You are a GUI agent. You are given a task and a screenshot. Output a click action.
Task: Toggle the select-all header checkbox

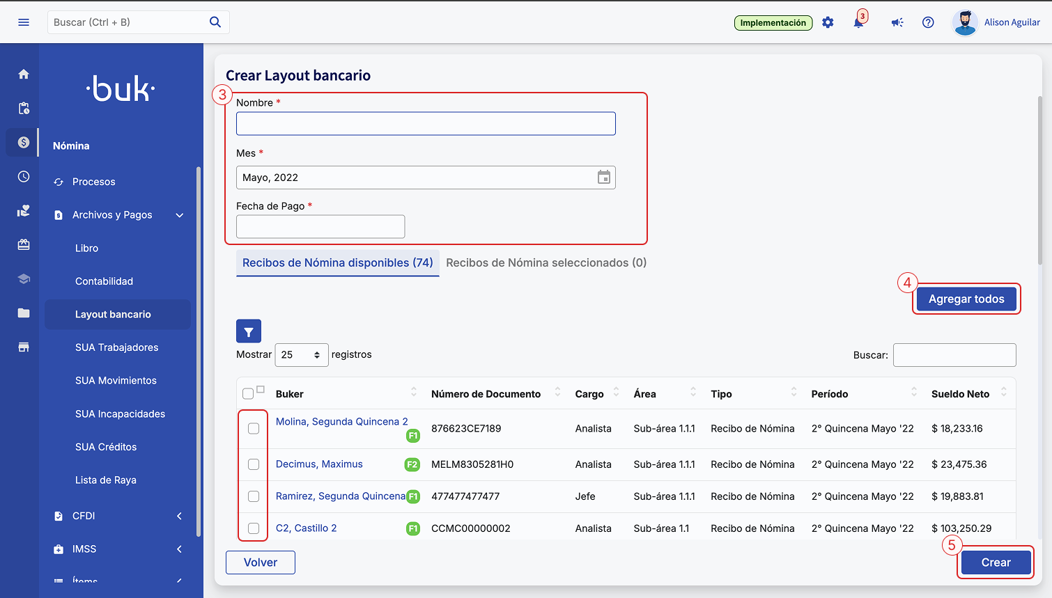coord(248,394)
